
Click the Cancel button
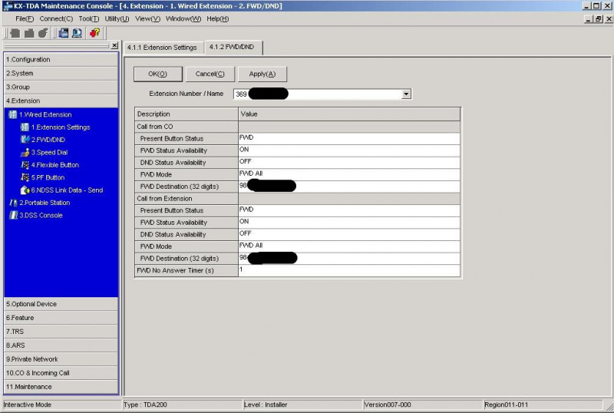210,74
